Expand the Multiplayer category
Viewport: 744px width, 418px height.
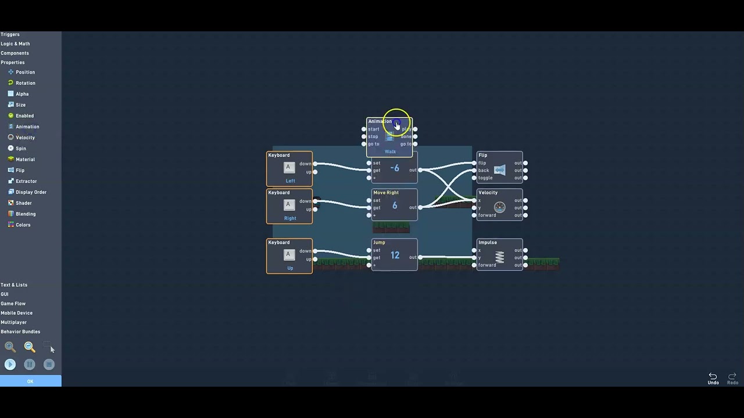pyautogui.click(x=13, y=322)
